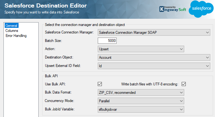The image size is (215, 117).
Task: Click the Salesforce cloud logo
Action: 201,9
